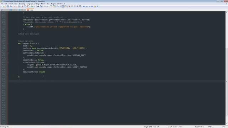Click the navigator.geolocation.getCurrentPosition line
The height and width of the screenshot is (128, 228).
56,20
